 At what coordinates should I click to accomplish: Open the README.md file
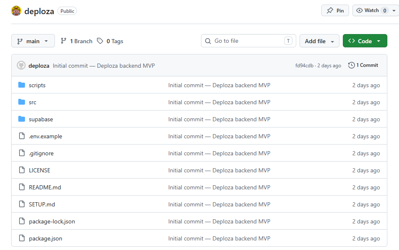[x=45, y=187]
